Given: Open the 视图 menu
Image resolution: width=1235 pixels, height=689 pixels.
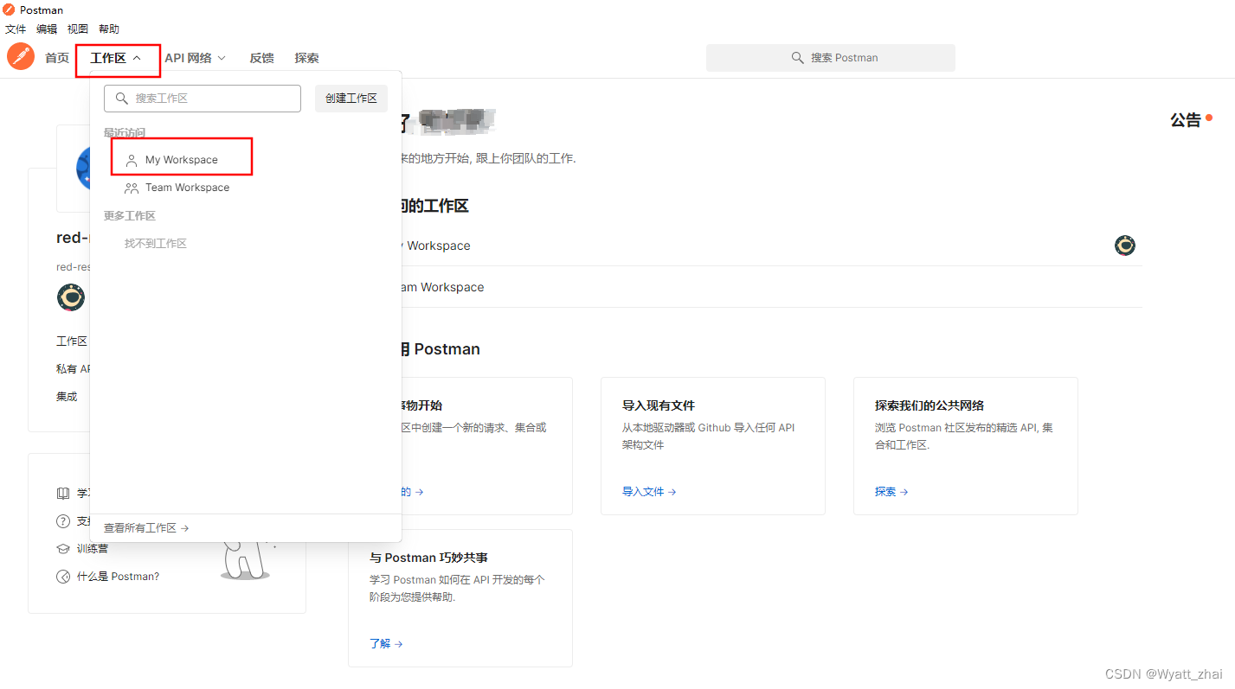Looking at the screenshot, I should (x=78, y=29).
